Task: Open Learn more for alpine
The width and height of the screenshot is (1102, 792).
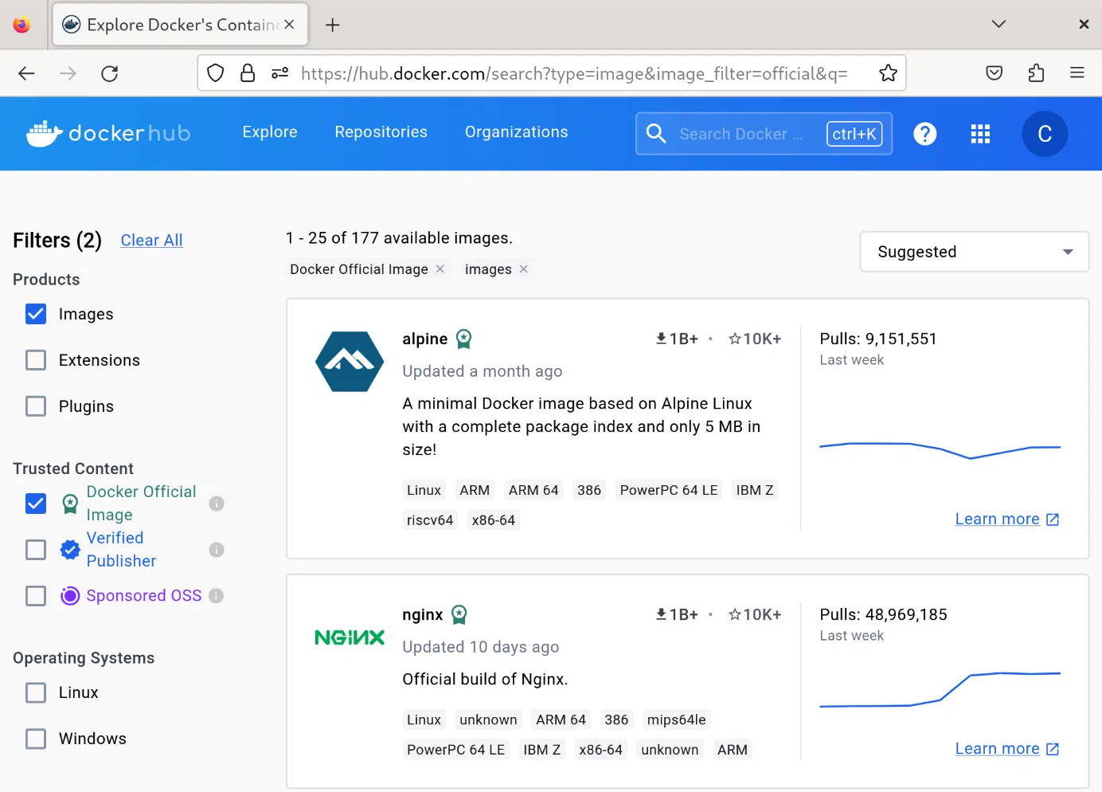Action: point(997,519)
